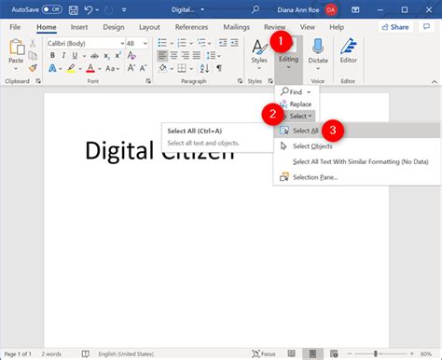Adjust the zoom slider handle
The height and width of the screenshot is (360, 442).
[x=376, y=353]
